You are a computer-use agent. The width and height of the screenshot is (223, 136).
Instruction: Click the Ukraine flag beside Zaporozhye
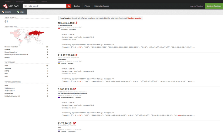59,131
